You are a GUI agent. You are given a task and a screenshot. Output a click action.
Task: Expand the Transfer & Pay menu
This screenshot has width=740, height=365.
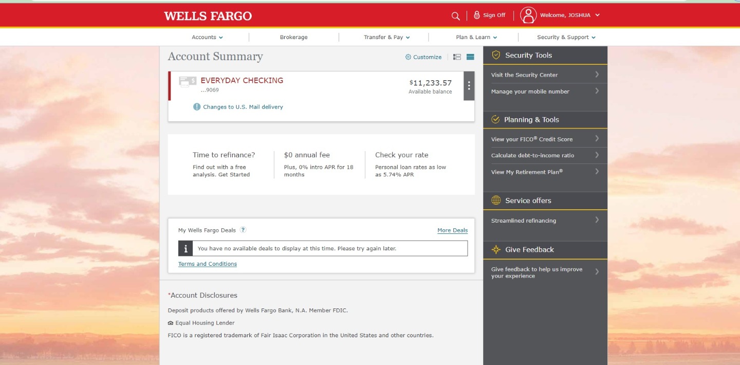point(386,37)
